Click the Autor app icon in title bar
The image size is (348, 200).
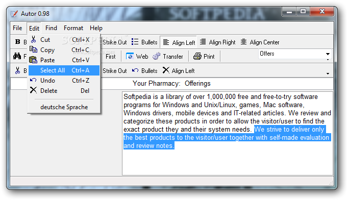point(14,14)
